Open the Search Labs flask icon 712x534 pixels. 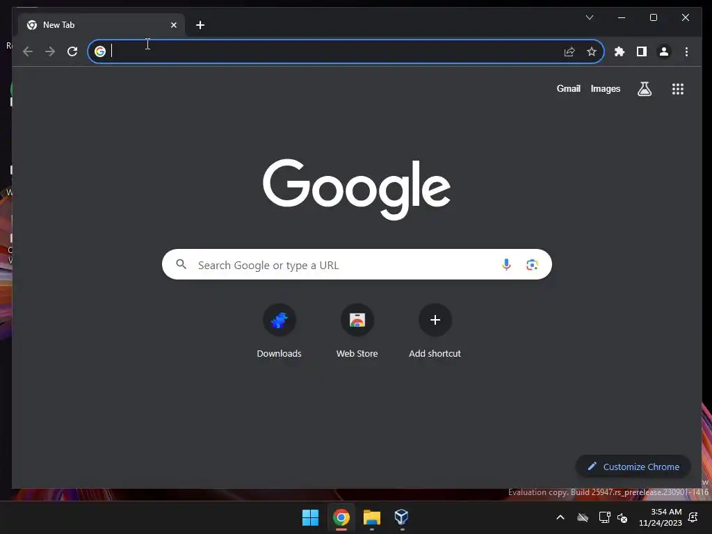click(x=645, y=89)
